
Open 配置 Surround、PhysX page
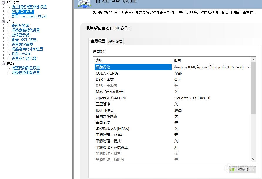coord(29,16)
